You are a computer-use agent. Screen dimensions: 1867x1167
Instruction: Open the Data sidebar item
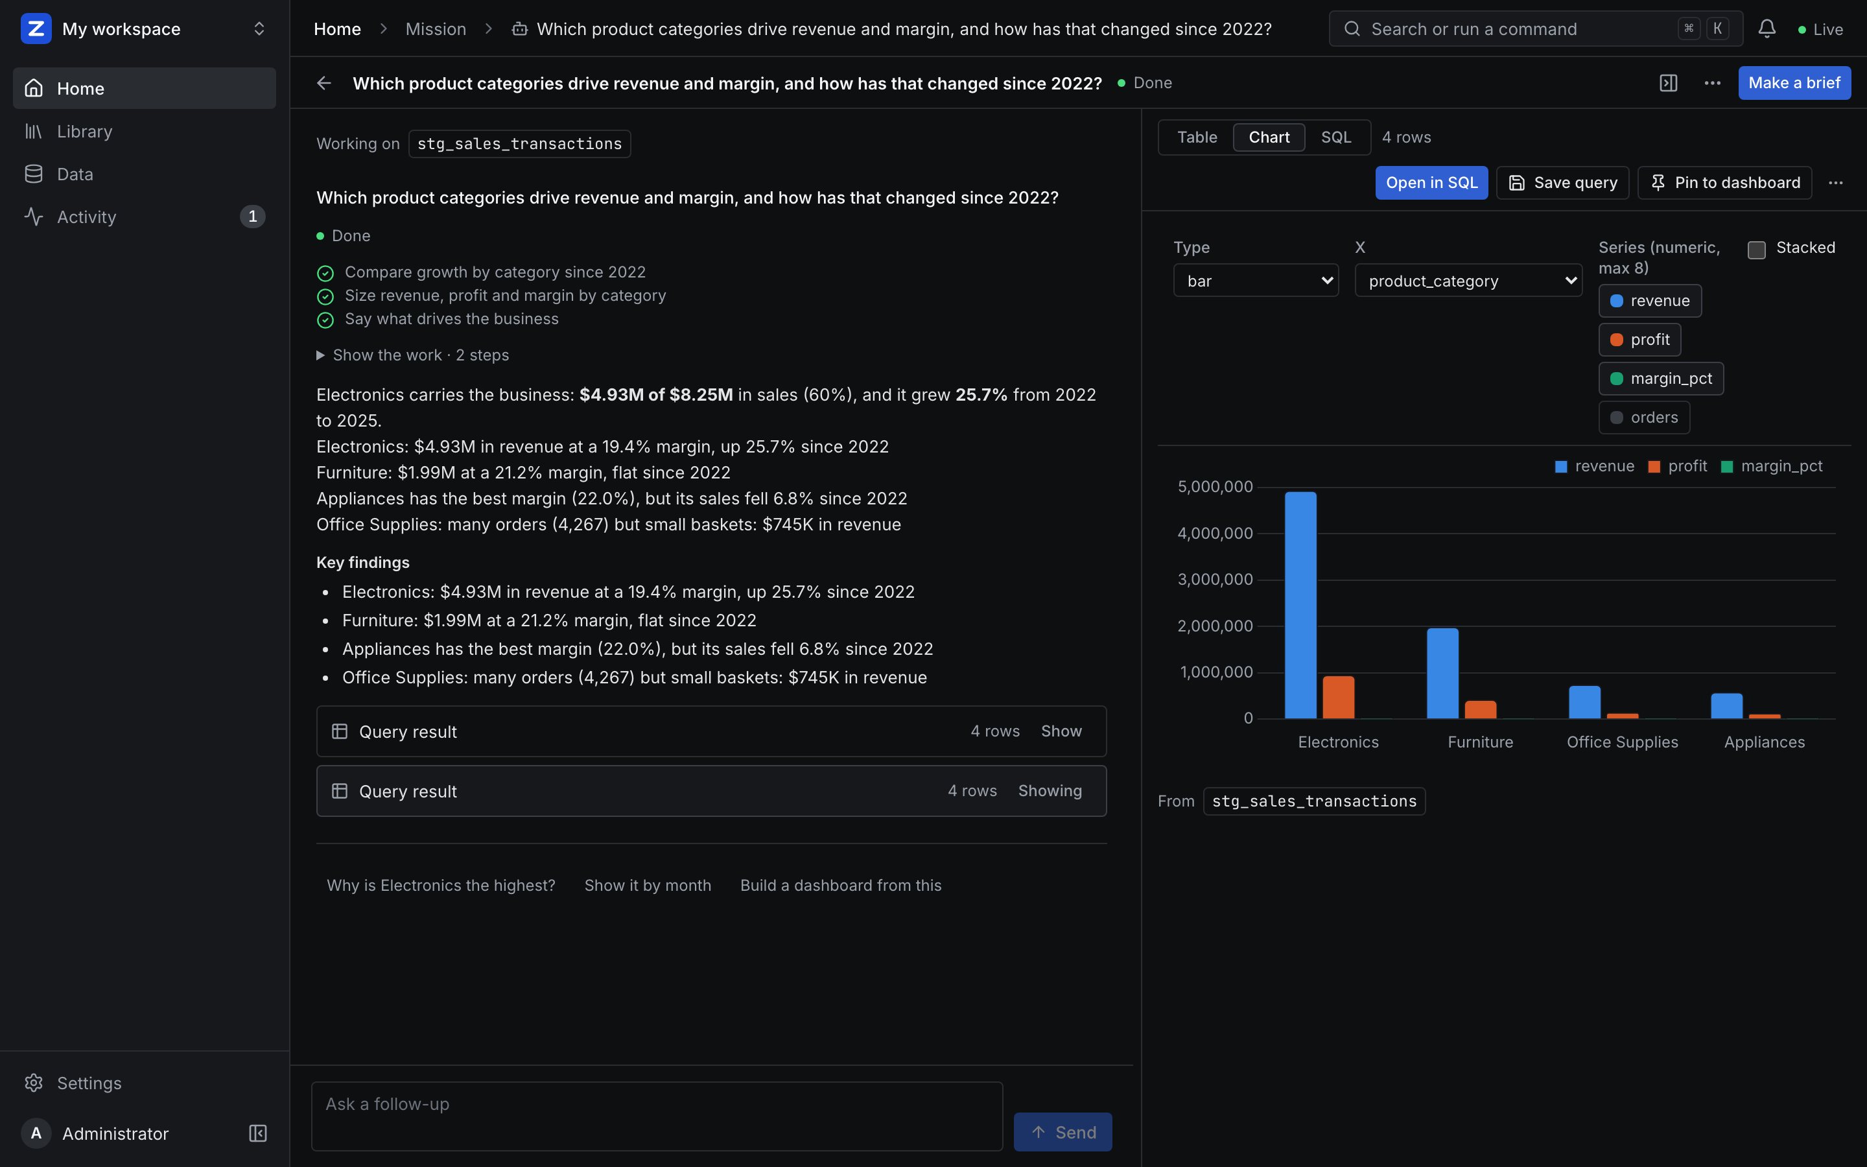click(145, 174)
